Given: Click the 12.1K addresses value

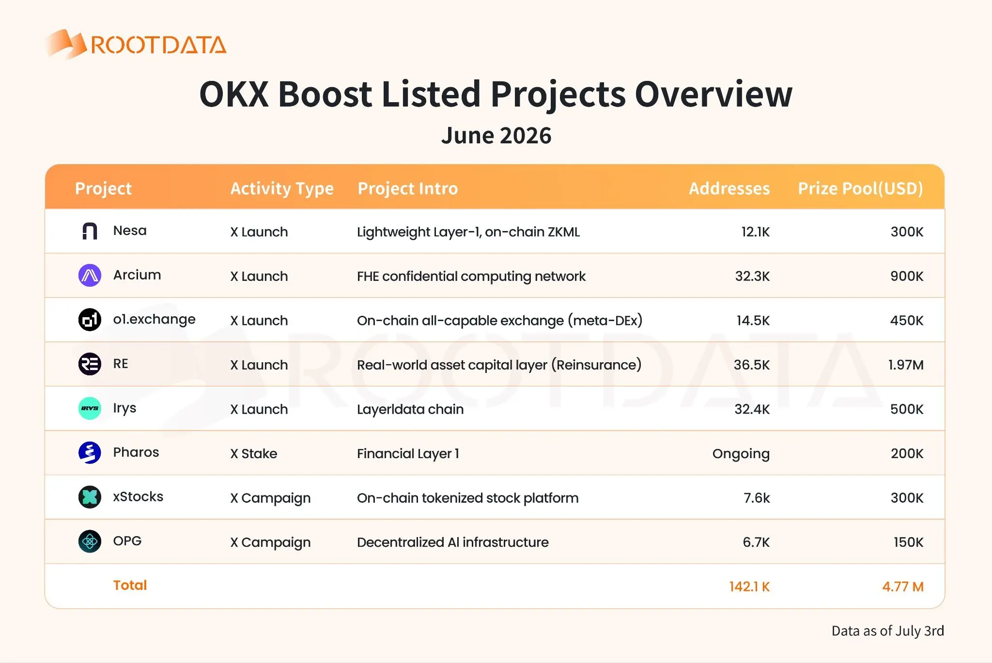Looking at the screenshot, I should coord(756,232).
